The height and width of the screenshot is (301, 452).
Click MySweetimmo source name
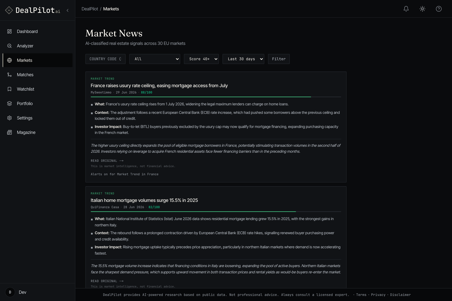click(101, 92)
